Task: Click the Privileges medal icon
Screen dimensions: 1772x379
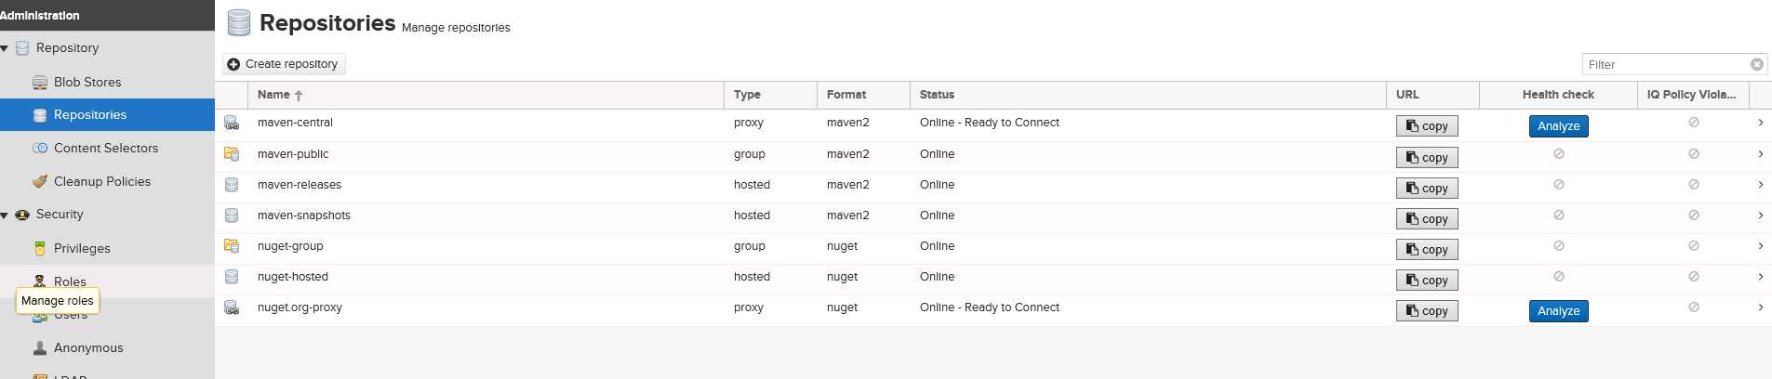Action: (x=40, y=249)
